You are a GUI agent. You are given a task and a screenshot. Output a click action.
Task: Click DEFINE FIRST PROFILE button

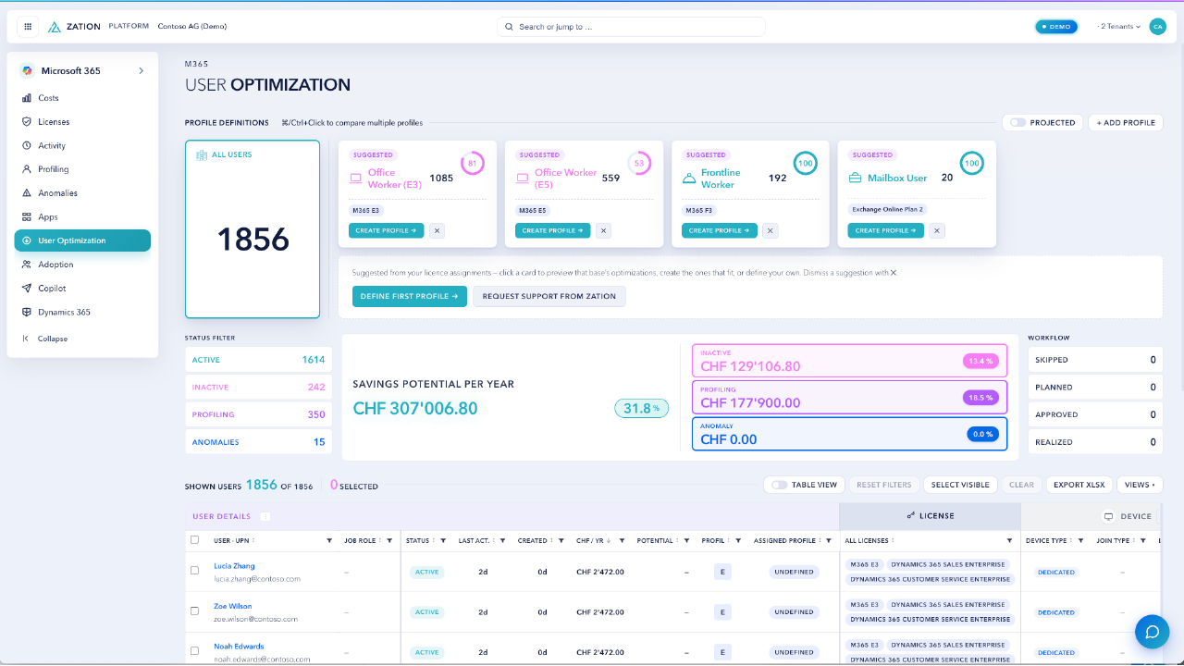(410, 296)
